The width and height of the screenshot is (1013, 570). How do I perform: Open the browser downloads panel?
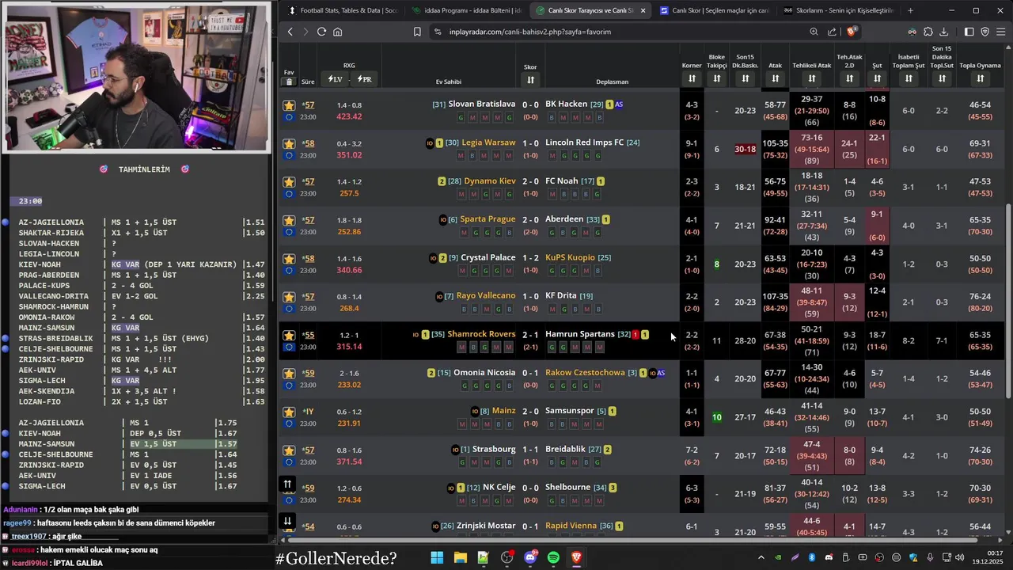tap(943, 32)
